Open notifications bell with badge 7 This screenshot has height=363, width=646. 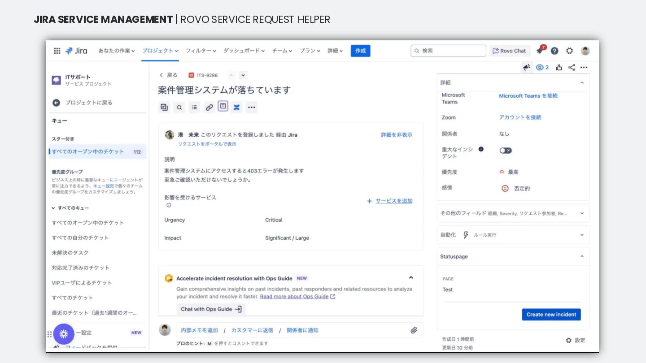click(541, 50)
